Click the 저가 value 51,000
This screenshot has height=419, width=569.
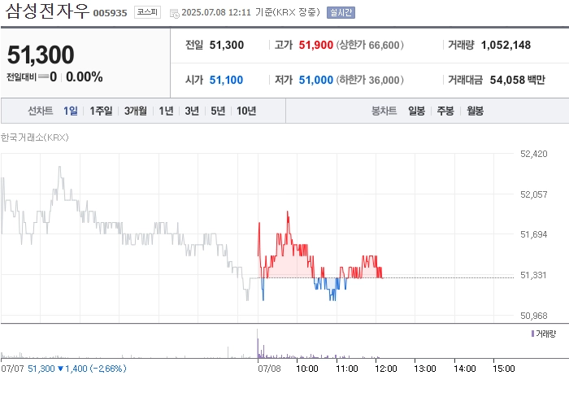[315, 80]
